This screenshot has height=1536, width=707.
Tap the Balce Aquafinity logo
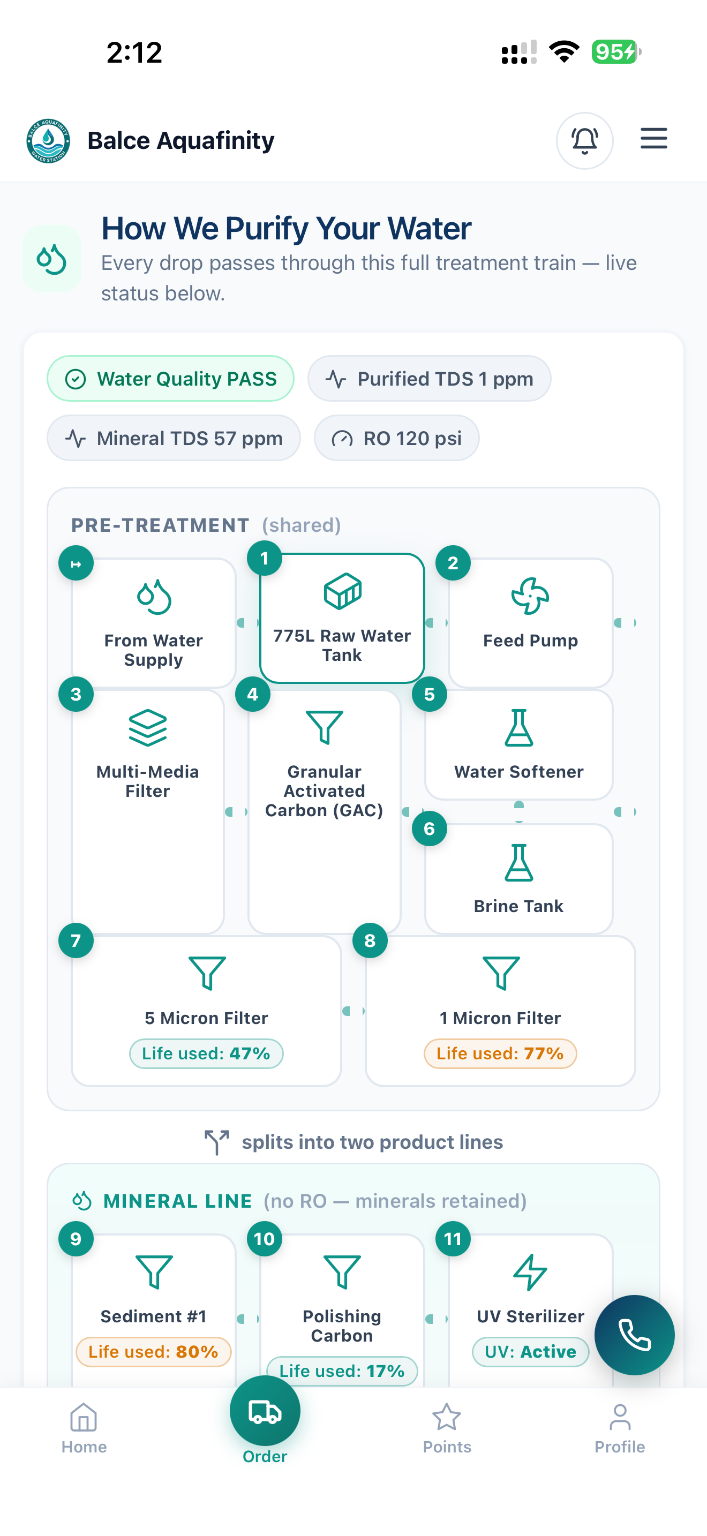48,141
